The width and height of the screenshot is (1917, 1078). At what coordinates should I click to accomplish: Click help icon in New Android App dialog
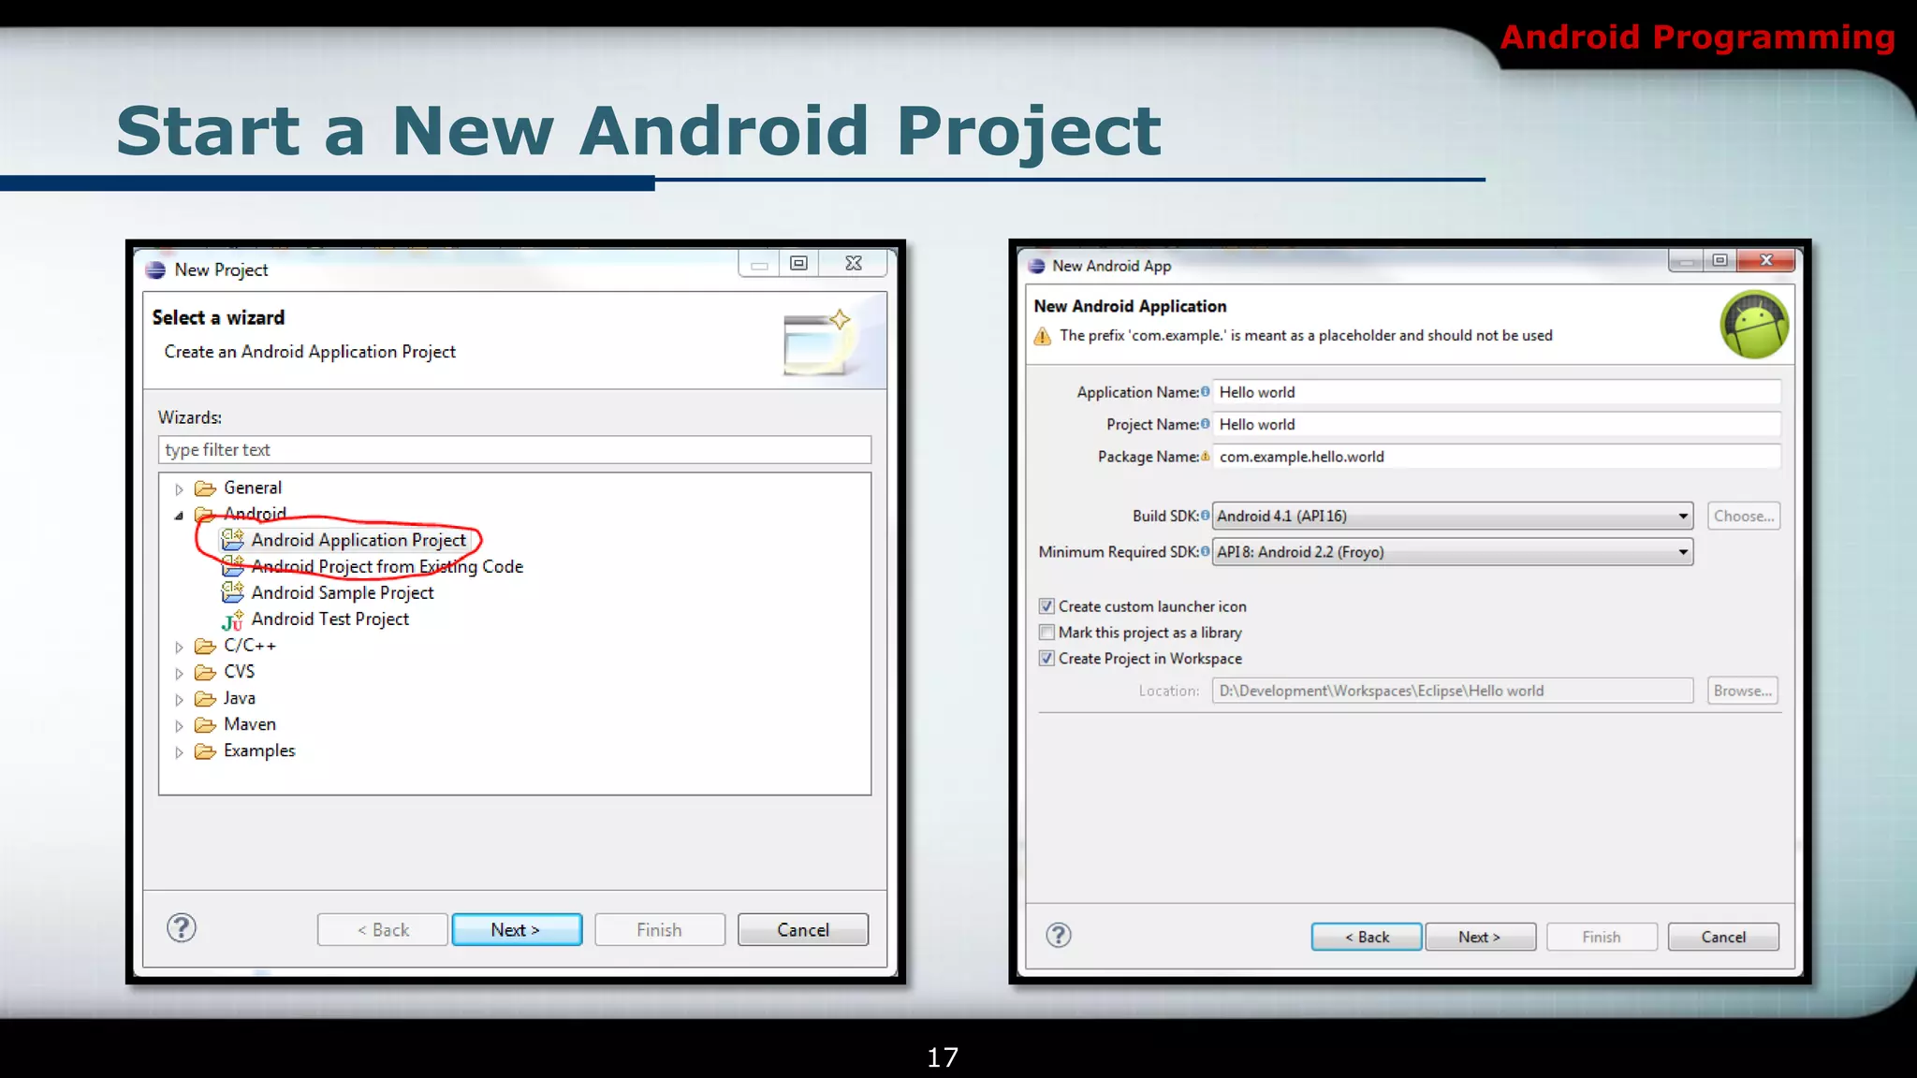[1059, 935]
